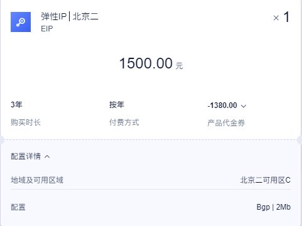Click the 按年 payment method value
Viewport: 302px width, 226px height.
point(117,105)
